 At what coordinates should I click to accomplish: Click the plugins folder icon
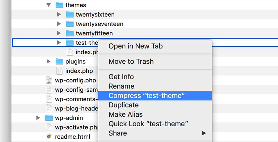[59, 61]
